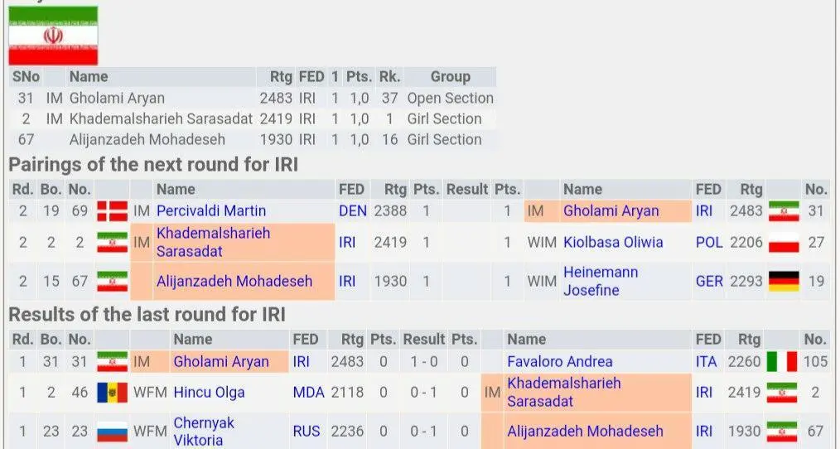The height and width of the screenshot is (449, 840).
Task: Click the Denmark flag beside Percivaldi Martin
Action: (x=113, y=210)
